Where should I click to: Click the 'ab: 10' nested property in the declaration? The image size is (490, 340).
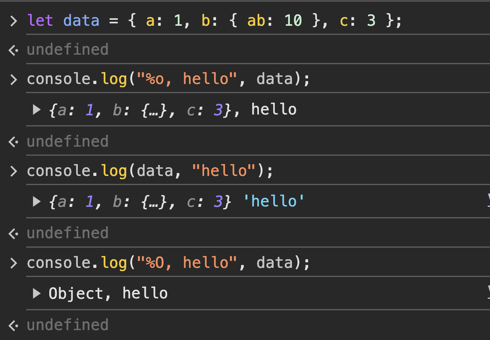(x=275, y=20)
